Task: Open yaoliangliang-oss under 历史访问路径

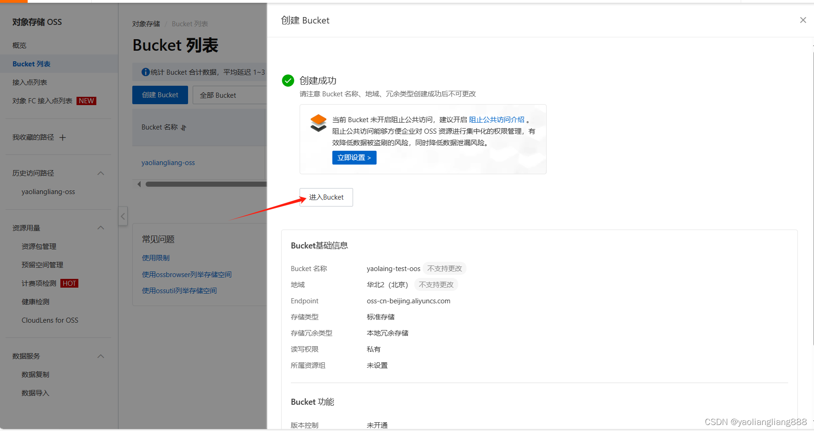Action: 48,192
